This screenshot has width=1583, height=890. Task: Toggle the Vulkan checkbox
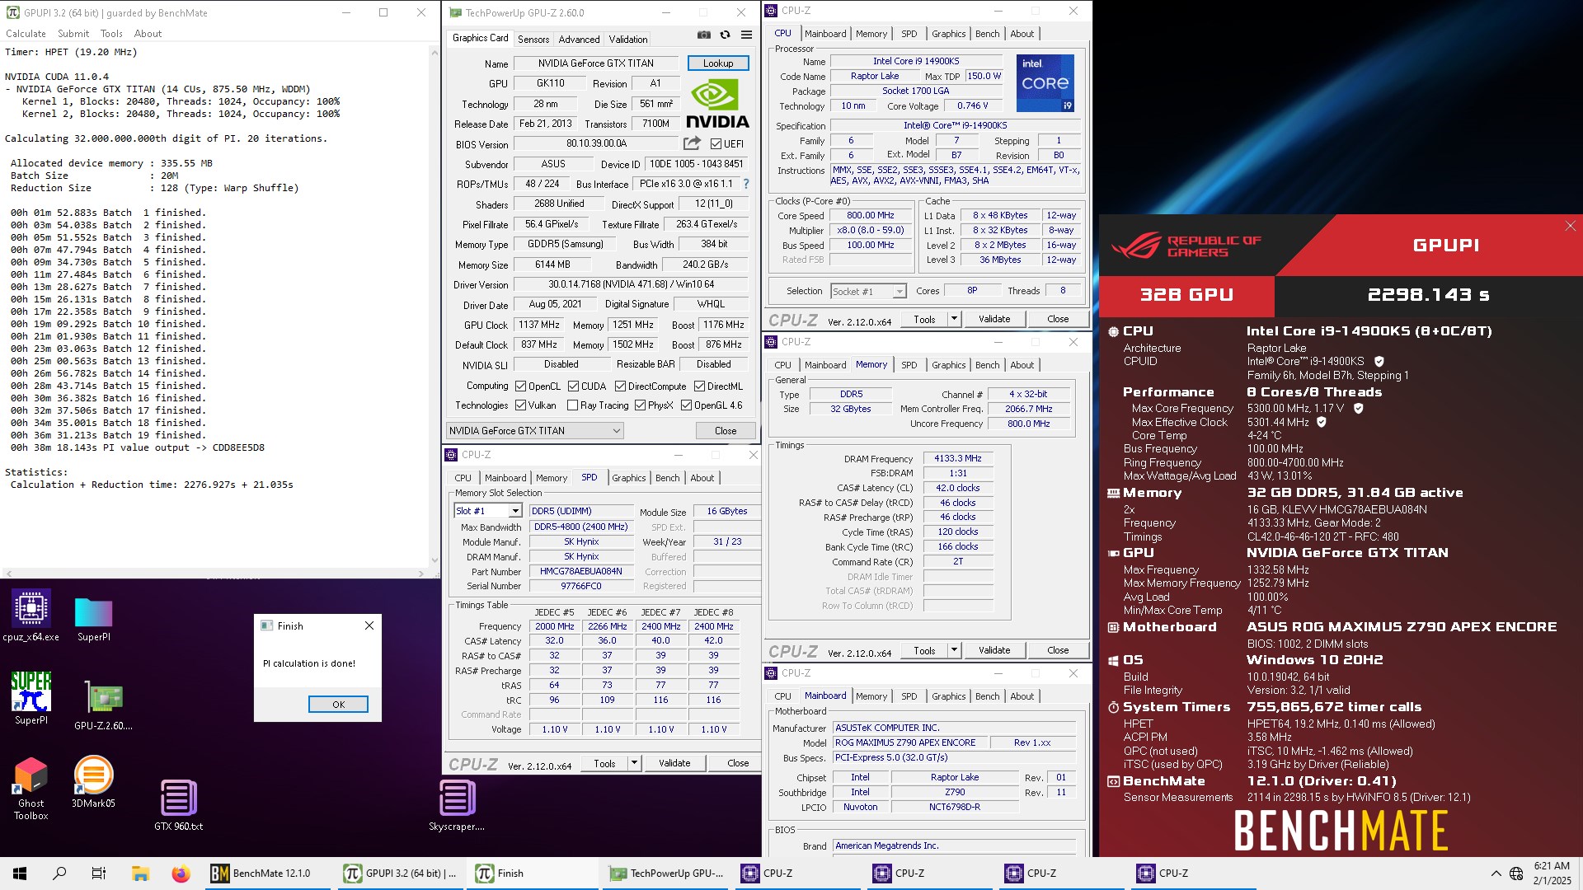click(520, 405)
